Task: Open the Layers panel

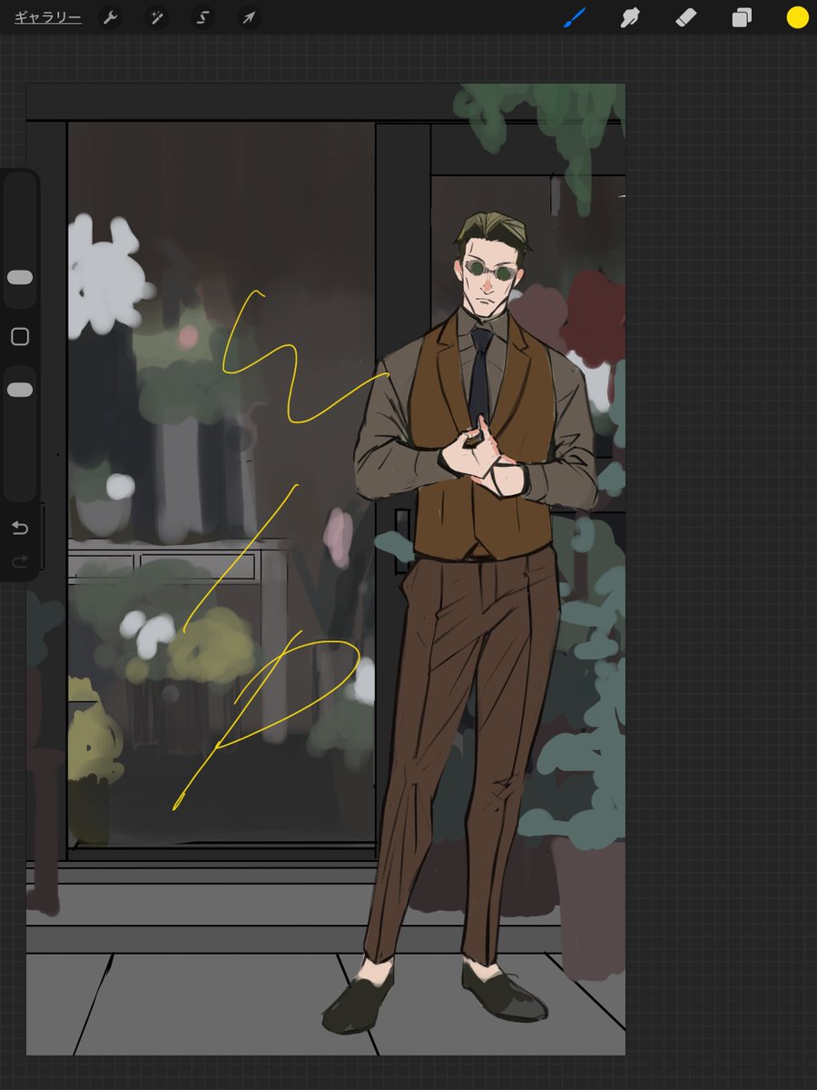Action: pos(742,17)
